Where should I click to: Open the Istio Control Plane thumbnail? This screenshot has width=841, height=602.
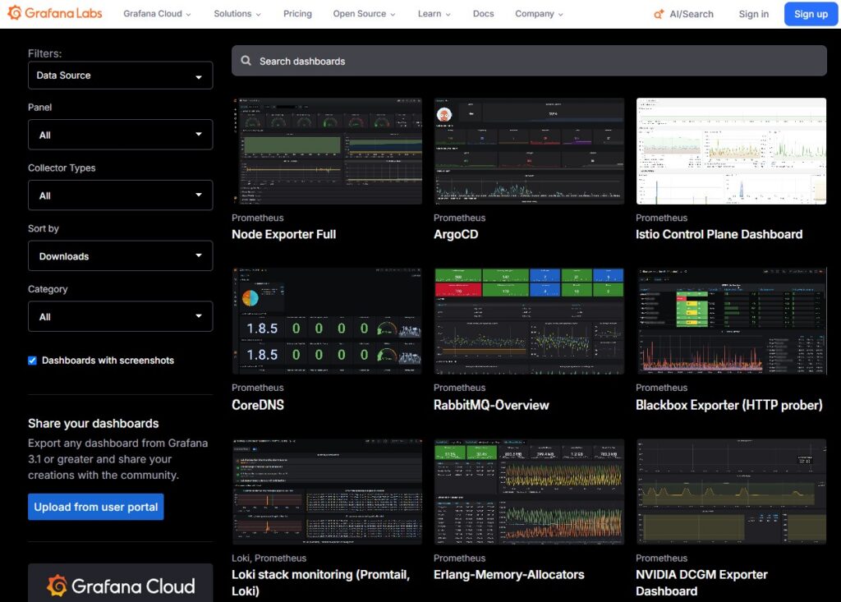tap(731, 151)
